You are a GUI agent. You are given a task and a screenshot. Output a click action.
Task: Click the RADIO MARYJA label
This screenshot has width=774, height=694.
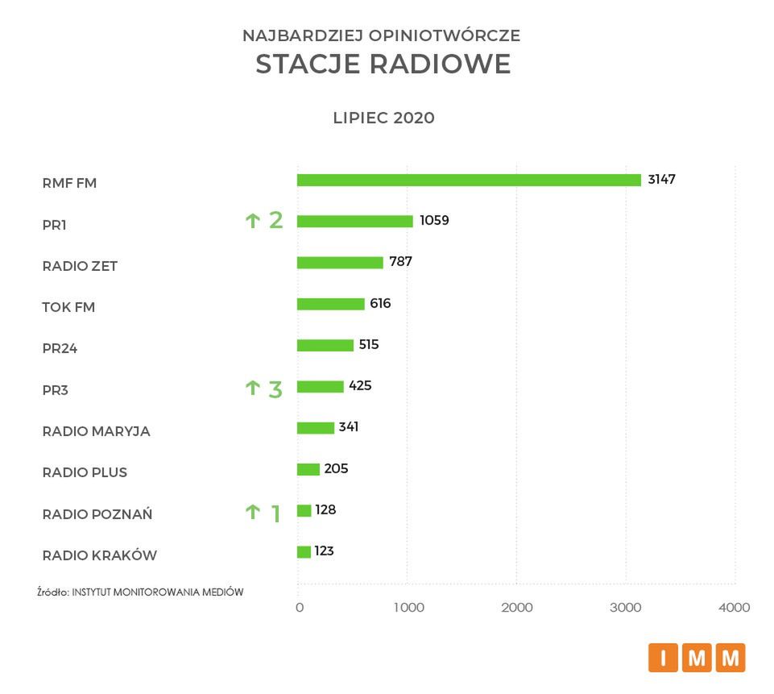(97, 431)
